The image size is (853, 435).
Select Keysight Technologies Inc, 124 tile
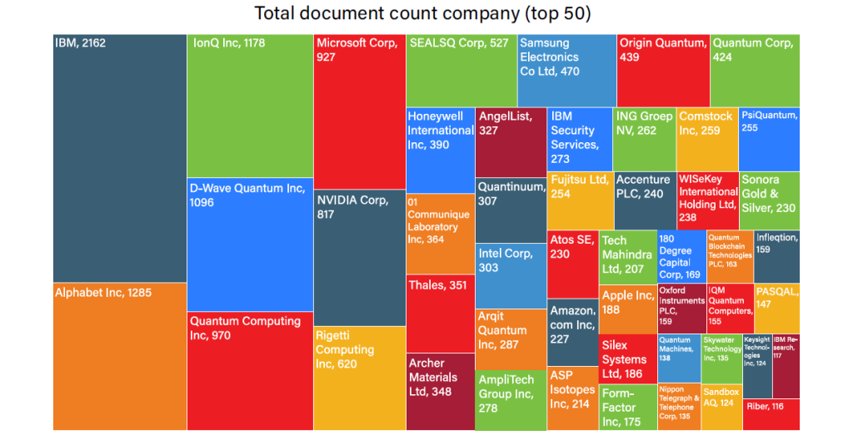(x=758, y=366)
